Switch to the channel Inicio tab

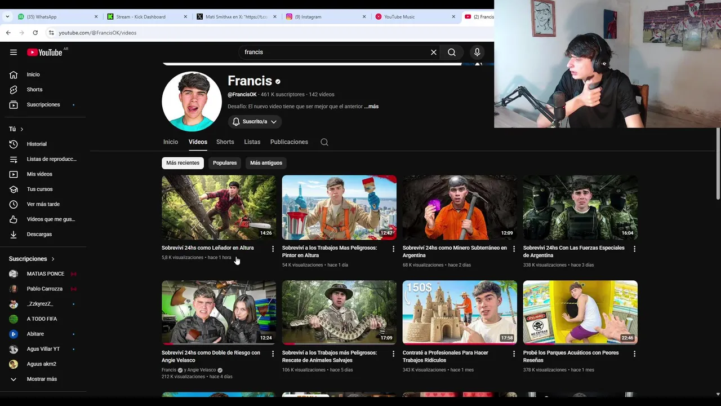tap(171, 142)
